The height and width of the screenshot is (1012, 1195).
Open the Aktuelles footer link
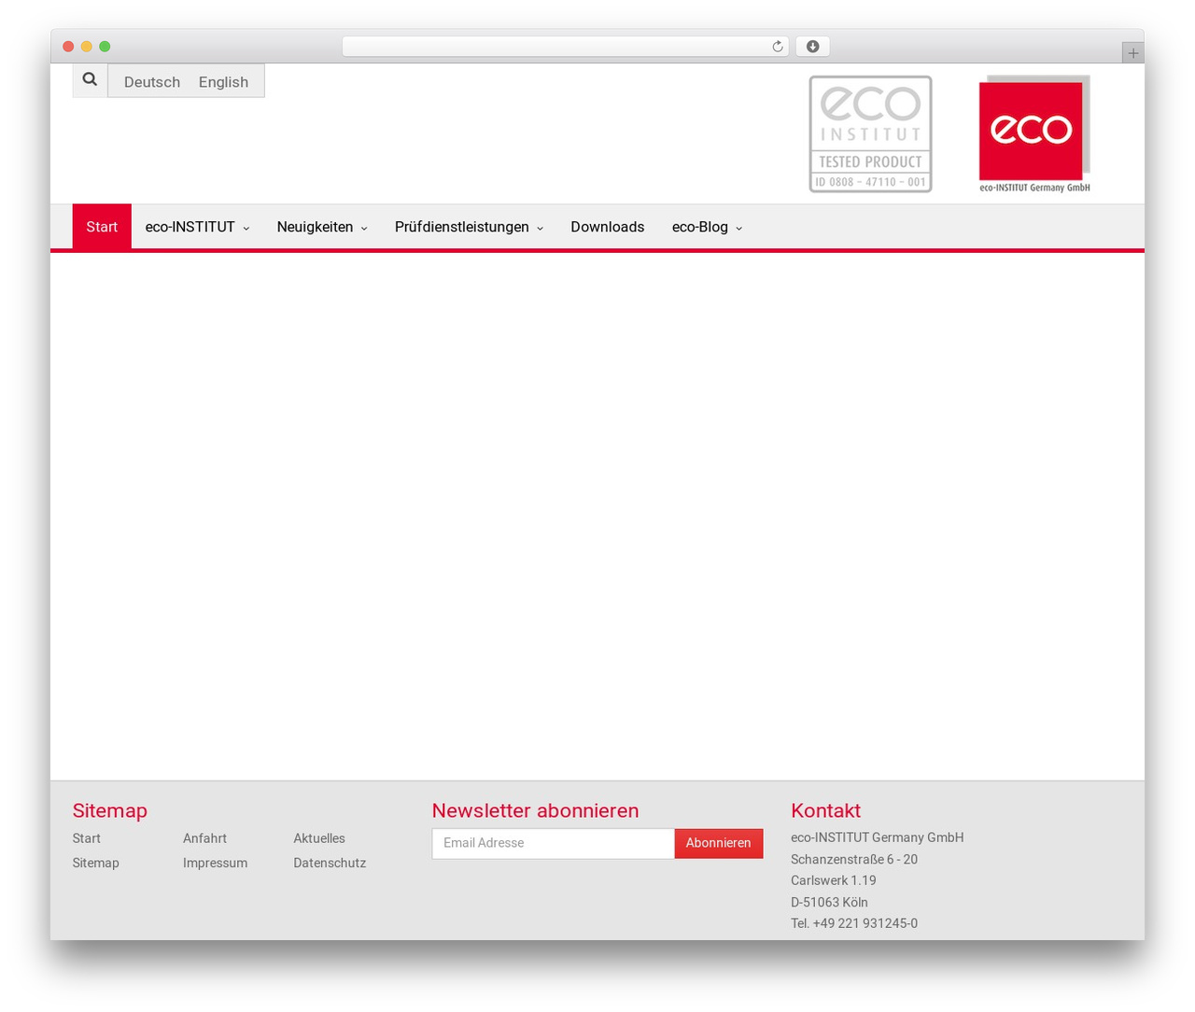coord(319,838)
